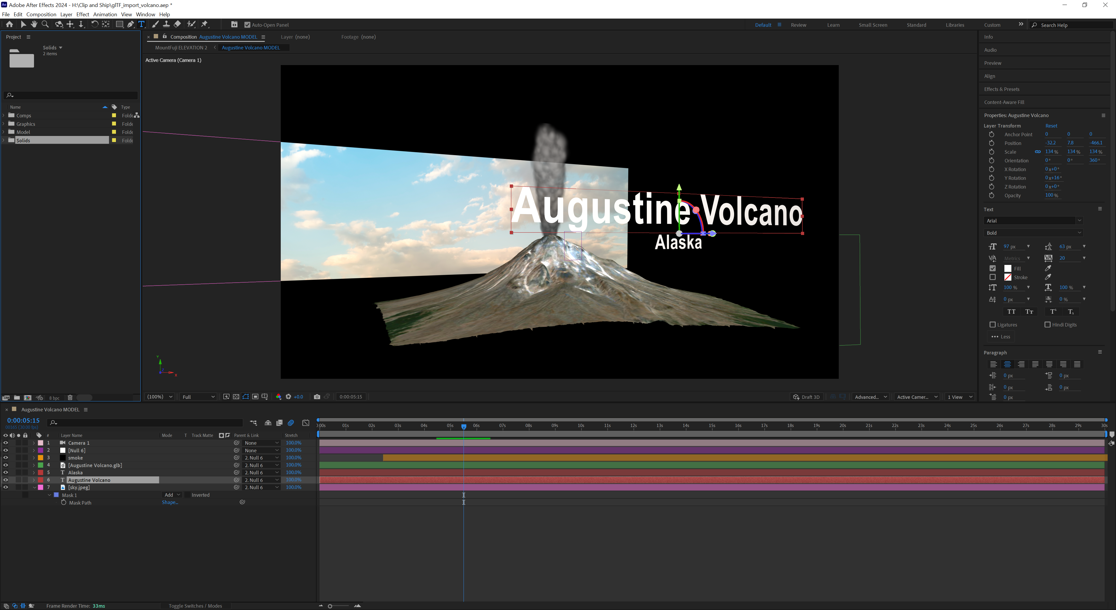Screen dimensions: 1116x610
Task: Expand the Comps folder in the Project panel
Action: pyautogui.click(x=3, y=116)
